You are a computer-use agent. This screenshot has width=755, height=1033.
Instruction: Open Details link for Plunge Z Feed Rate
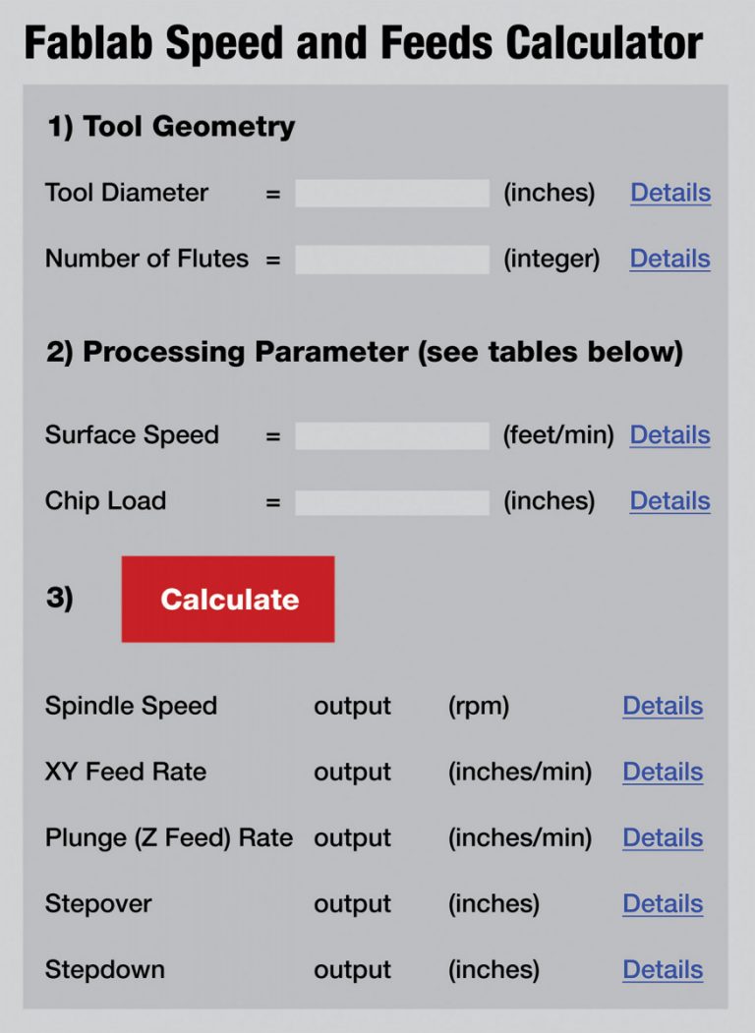click(662, 838)
